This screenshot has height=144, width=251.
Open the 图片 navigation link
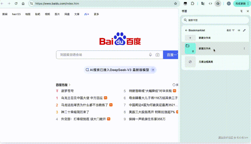tap(57, 14)
